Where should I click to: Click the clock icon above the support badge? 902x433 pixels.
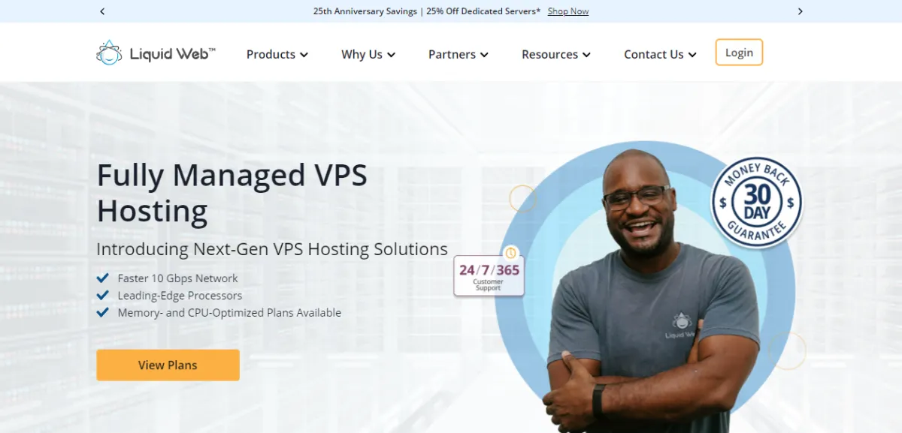[x=511, y=253]
